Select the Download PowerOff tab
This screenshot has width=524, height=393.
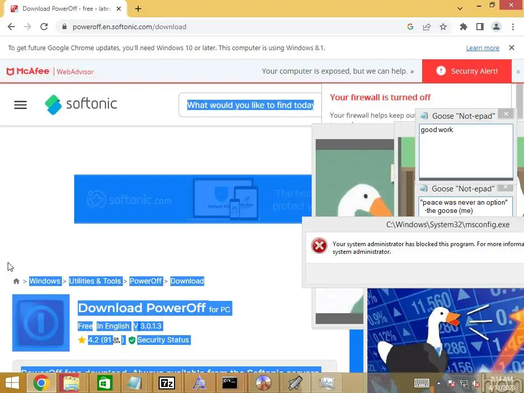click(x=66, y=9)
